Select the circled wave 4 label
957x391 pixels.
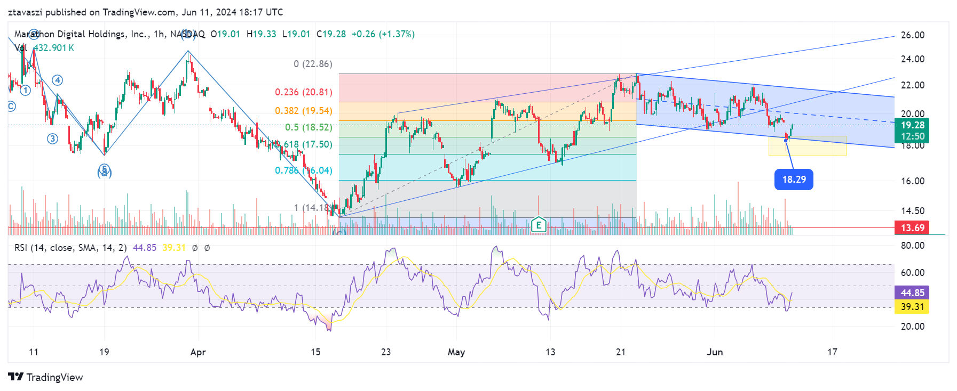(57, 80)
